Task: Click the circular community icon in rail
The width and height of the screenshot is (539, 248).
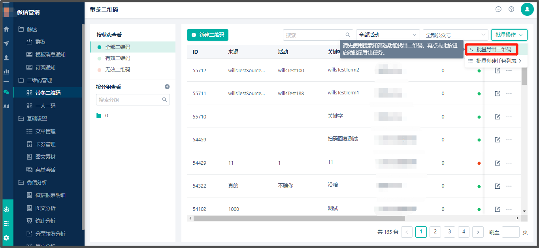Action: click(6, 209)
